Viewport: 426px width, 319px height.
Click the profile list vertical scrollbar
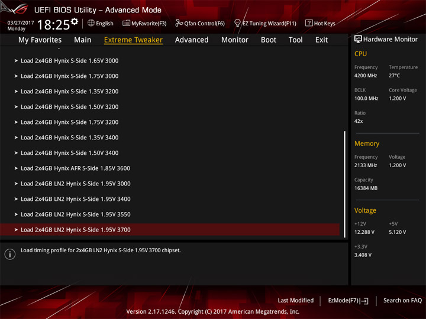pos(345,184)
